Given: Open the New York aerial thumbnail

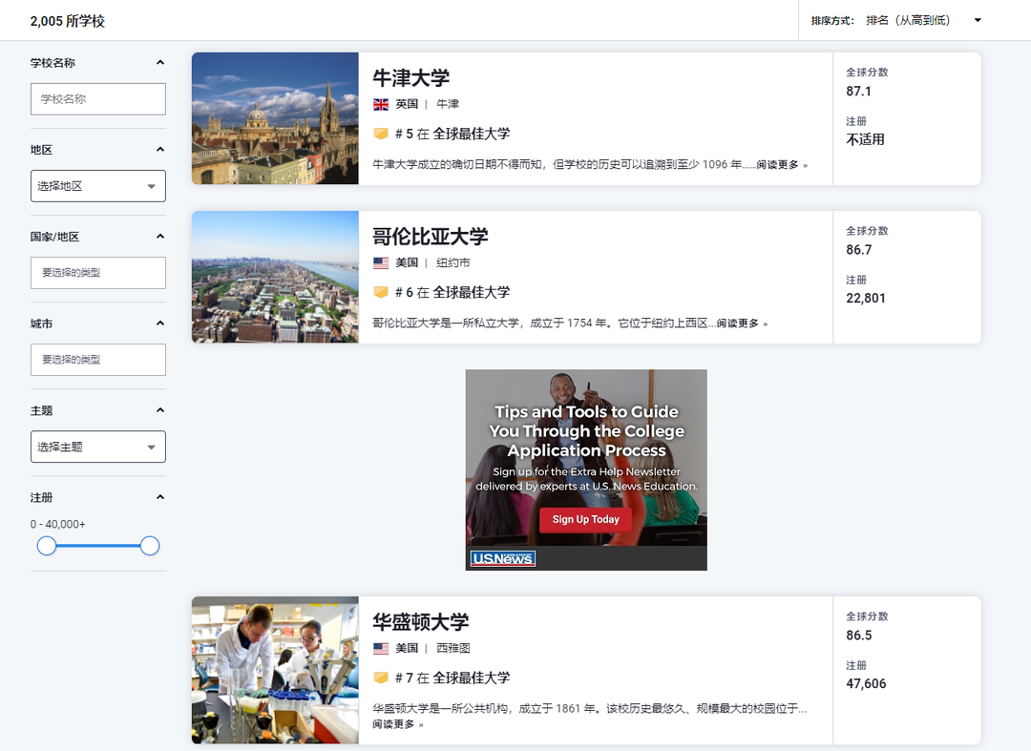Looking at the screenshot, I should (276, 277).
